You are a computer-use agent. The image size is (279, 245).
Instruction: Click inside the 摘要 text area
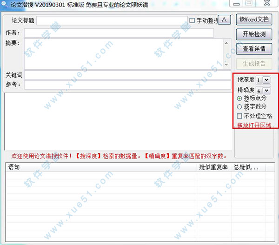[124, 54]
